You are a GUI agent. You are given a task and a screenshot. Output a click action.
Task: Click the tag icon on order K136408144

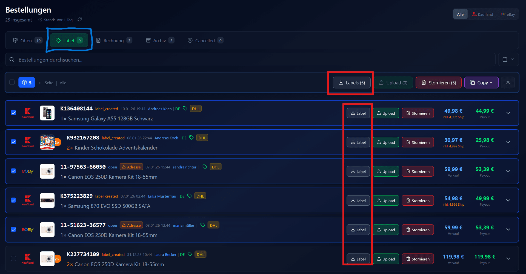click(185, 109)
